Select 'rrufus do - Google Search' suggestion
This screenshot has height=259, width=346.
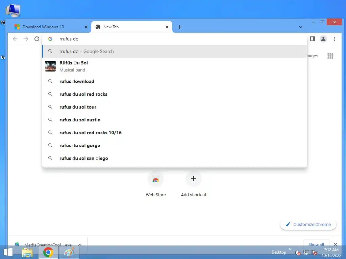[175, 51]
